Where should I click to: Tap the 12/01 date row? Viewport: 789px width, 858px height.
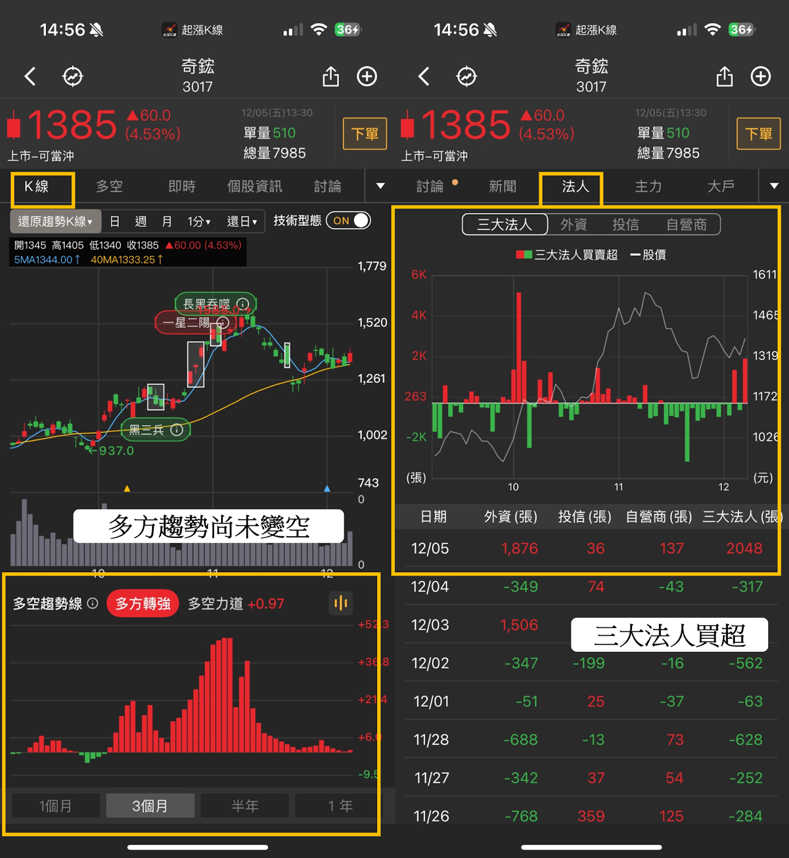591,701
